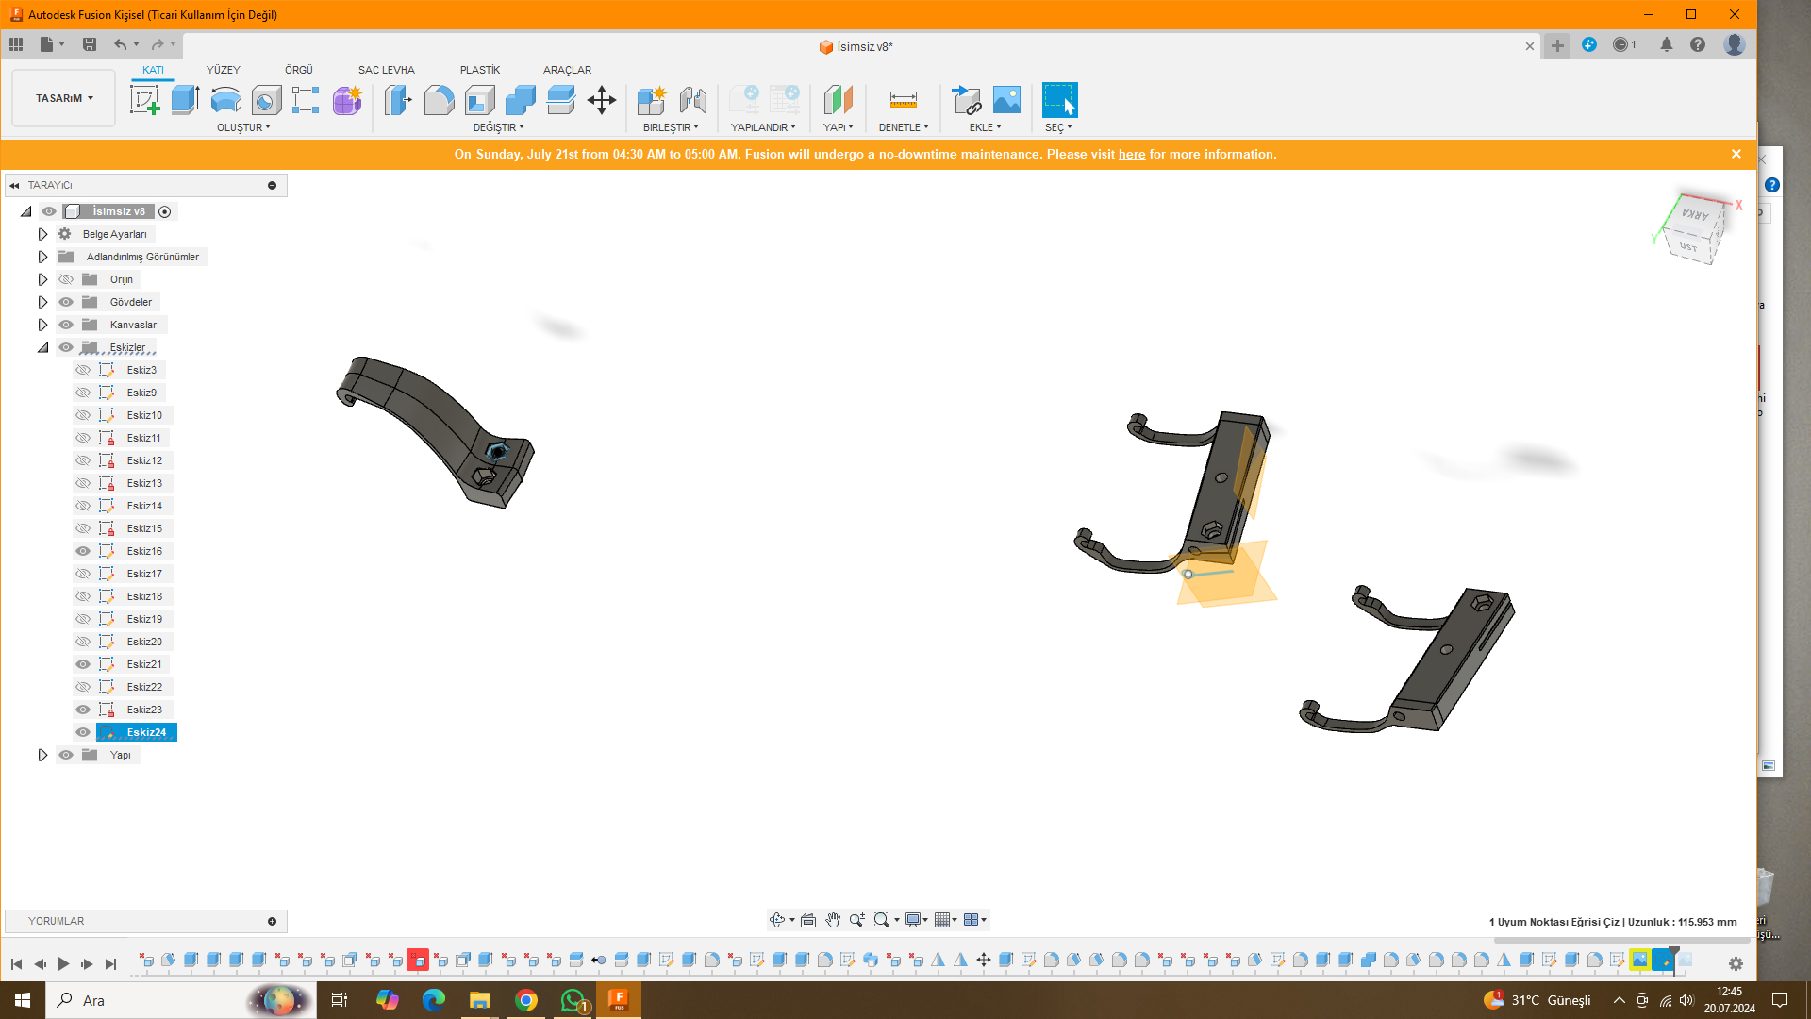Show hidden sketch Eskiz3
This screenshot has height=1019, width=1811.
point(83,370)
